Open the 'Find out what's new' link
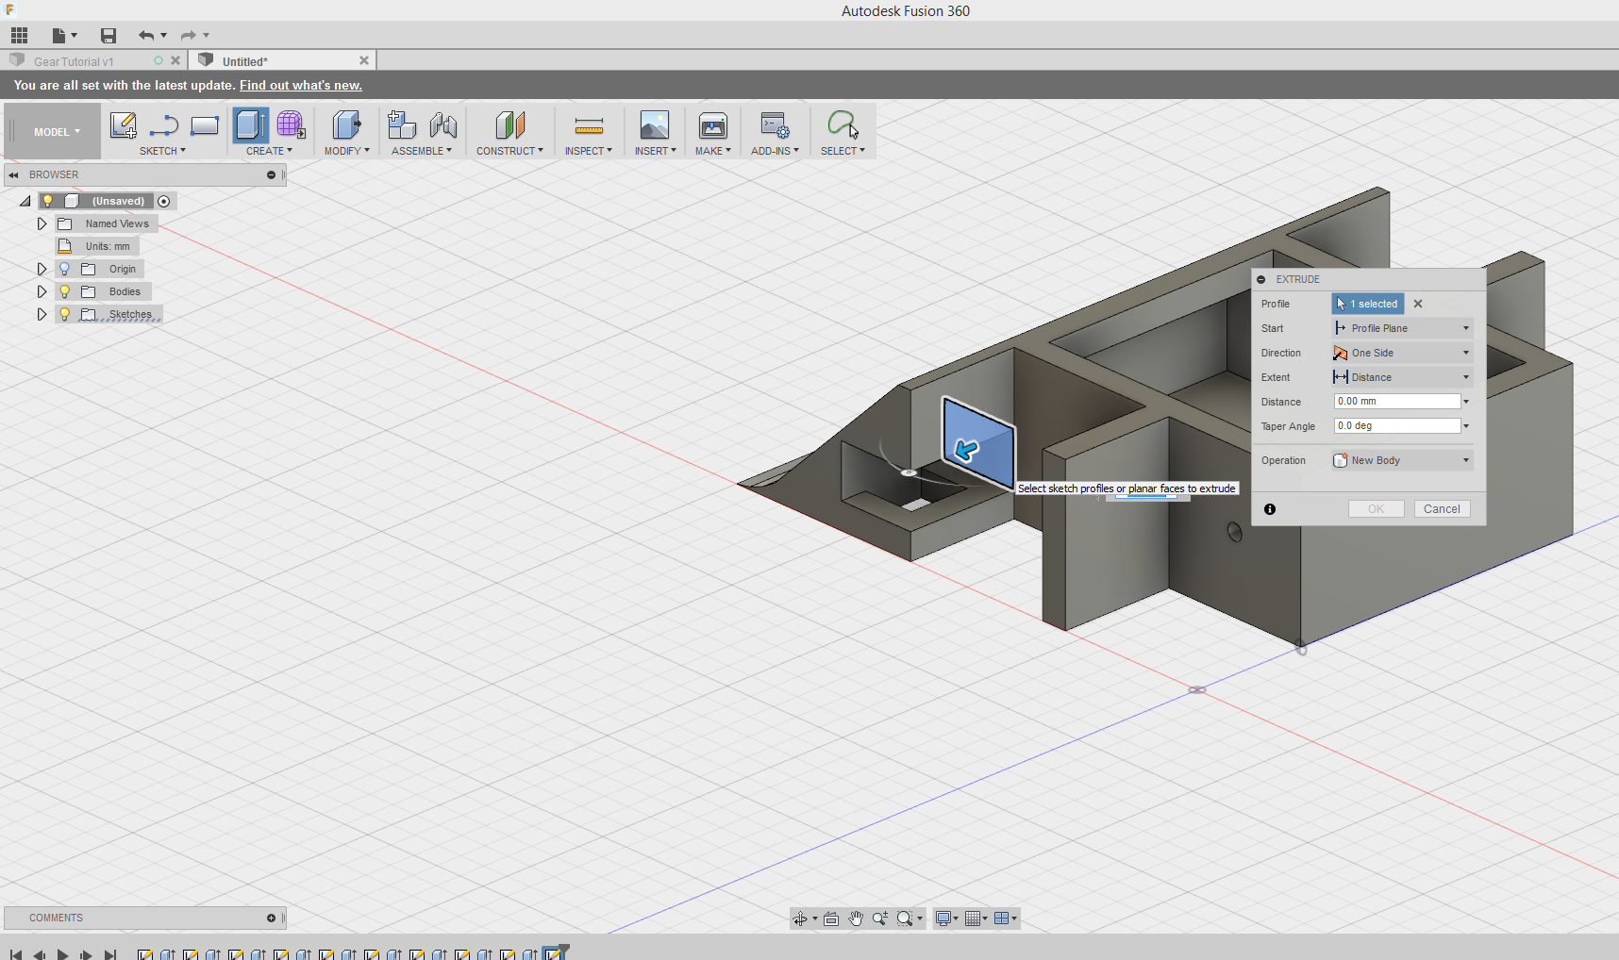This screenshot has height=960, width=1619. [x=301, y=85]
